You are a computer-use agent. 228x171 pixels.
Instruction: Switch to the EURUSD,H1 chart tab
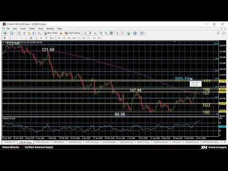10,142
